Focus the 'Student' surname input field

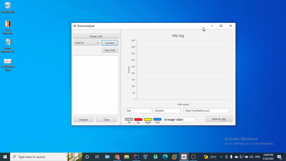click(x=167, y=111)
